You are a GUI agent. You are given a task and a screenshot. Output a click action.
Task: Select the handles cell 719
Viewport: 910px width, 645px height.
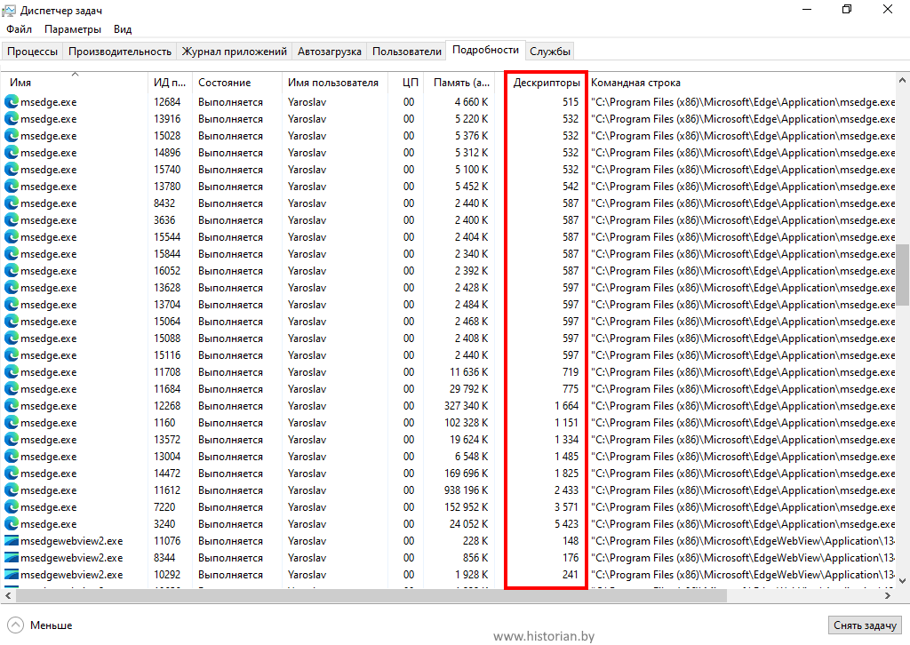click(x=571, y=371)
